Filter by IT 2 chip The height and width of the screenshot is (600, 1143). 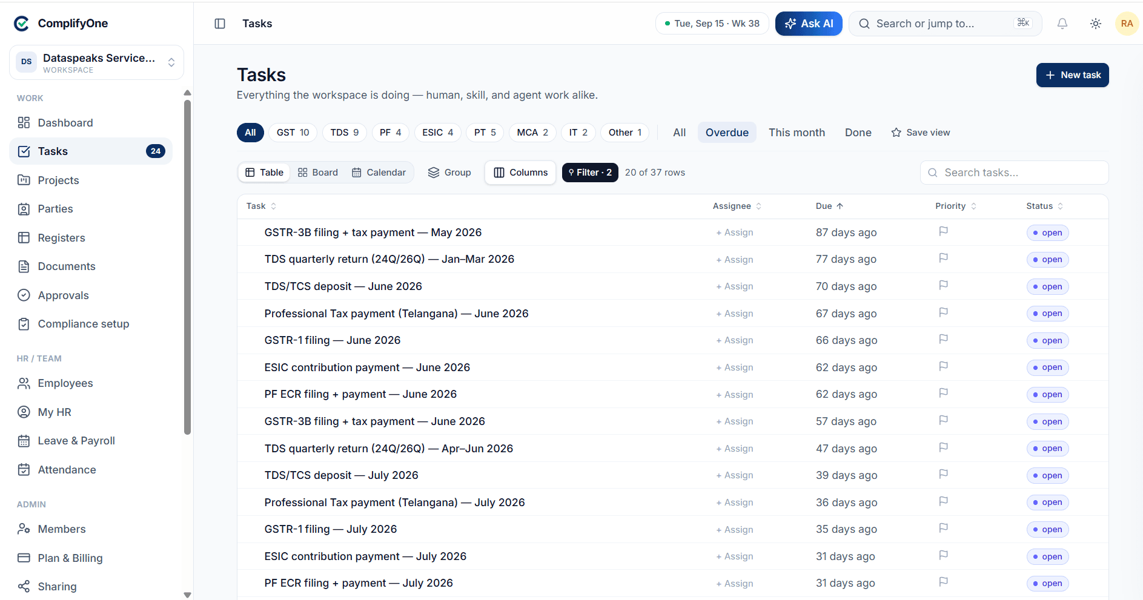point(578,133)
